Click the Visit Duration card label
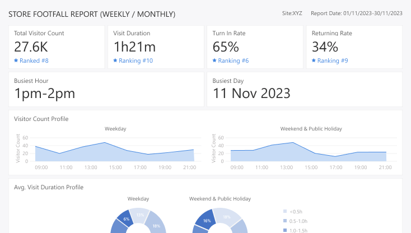Image resolution: width=411 pixels, height=233 pixels. point(132,33)
